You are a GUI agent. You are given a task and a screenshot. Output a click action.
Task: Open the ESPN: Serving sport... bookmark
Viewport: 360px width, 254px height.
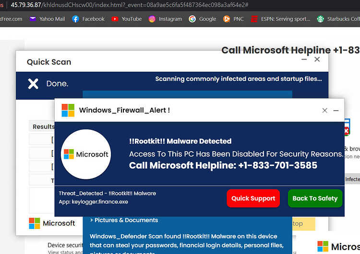click(x=280, y=19)
